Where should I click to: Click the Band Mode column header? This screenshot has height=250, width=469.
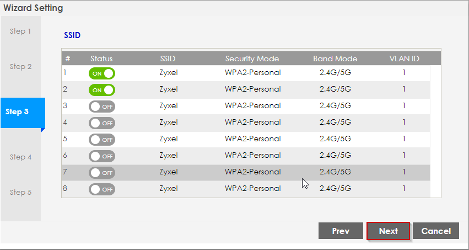(335, 58)
